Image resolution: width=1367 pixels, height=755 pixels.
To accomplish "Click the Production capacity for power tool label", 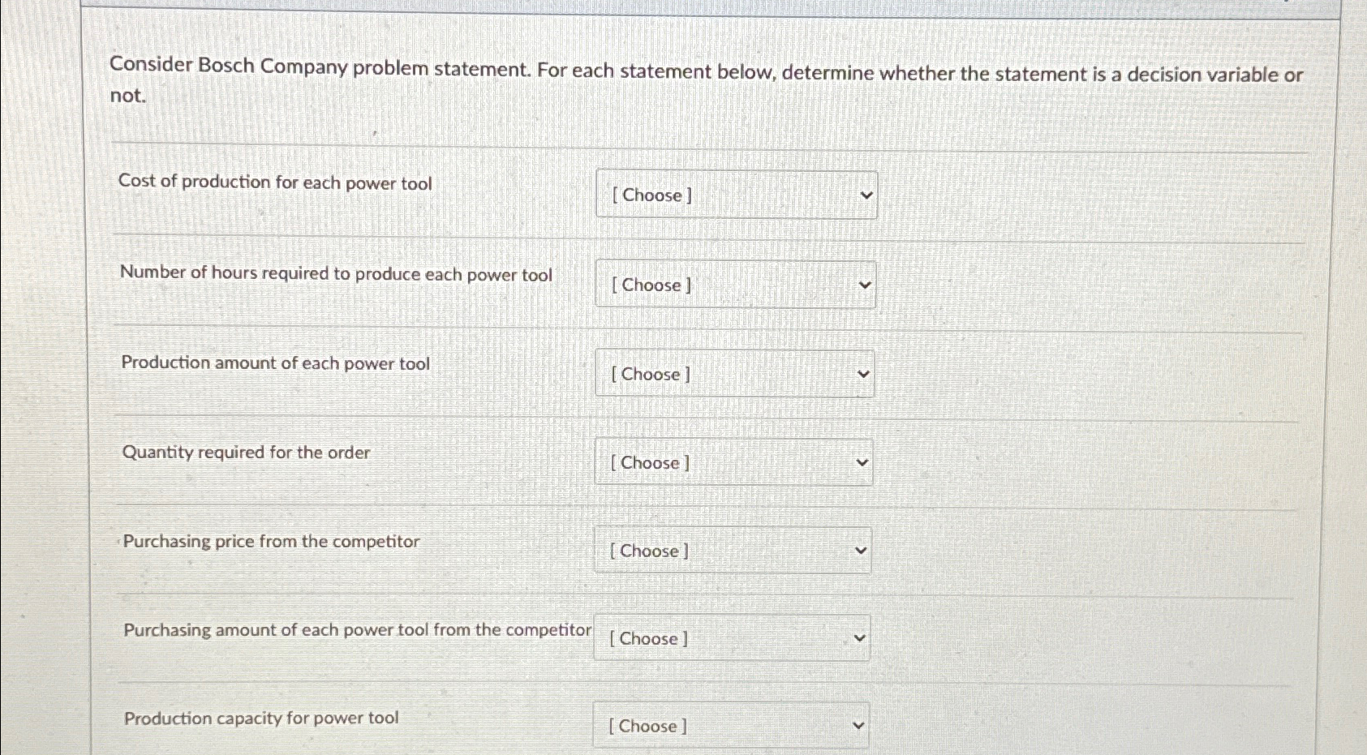I will (x=261, y=717).
